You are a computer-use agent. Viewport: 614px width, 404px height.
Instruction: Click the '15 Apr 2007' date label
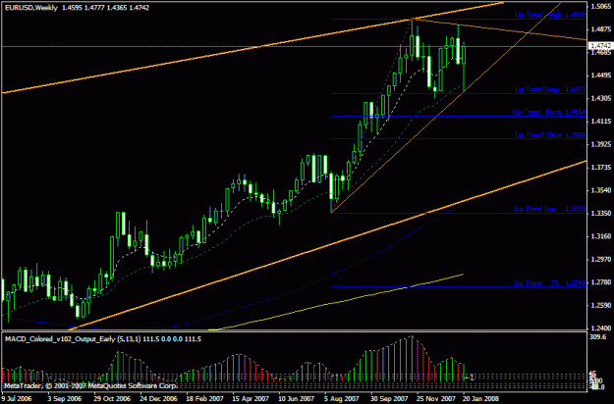[x=251, y=399]
